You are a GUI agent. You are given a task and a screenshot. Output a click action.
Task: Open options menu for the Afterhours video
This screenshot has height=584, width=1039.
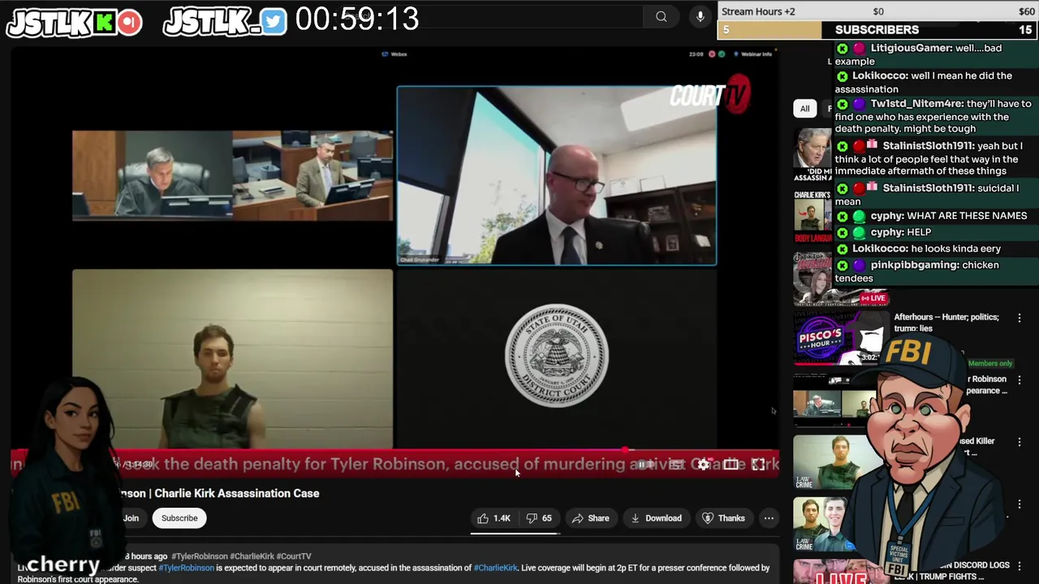point(1020,318)
